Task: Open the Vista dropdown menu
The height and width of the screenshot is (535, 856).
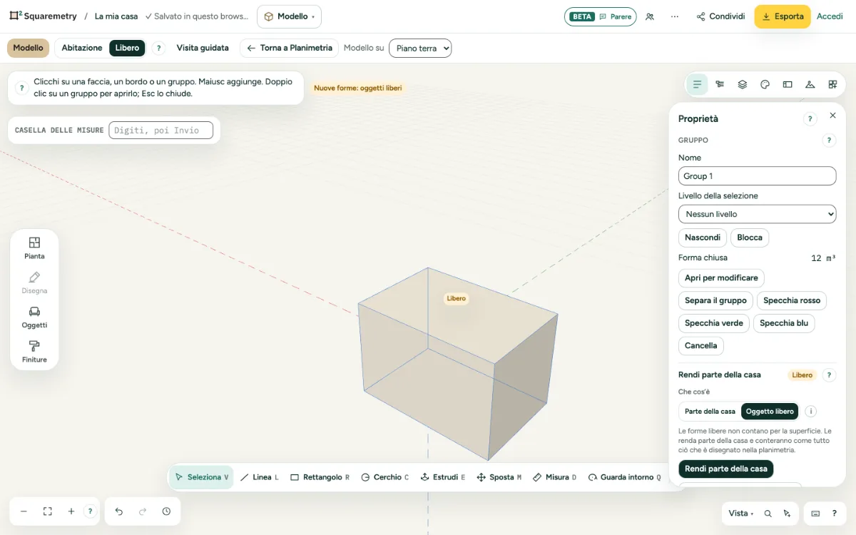Action: click(x=740, y=514)
